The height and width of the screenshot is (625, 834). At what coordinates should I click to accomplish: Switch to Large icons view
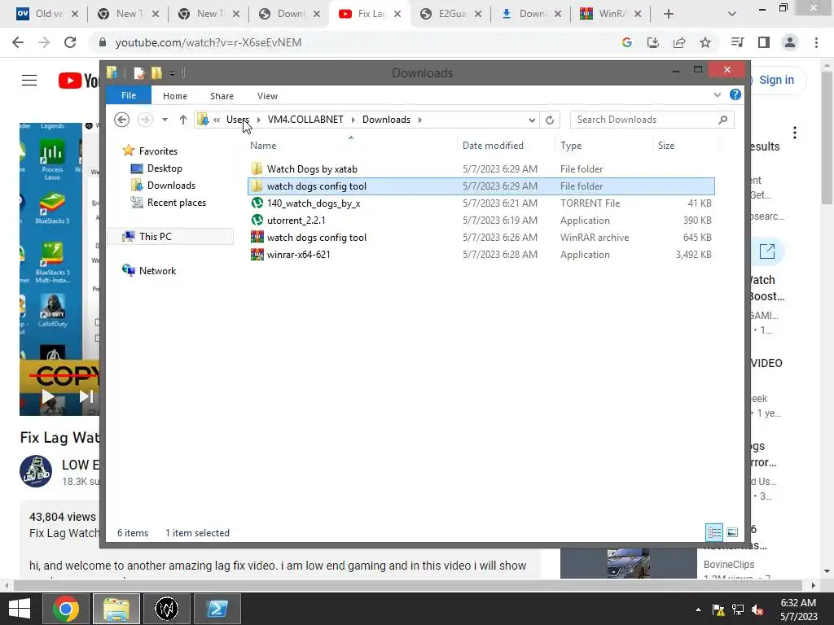[x=732, y=532]
